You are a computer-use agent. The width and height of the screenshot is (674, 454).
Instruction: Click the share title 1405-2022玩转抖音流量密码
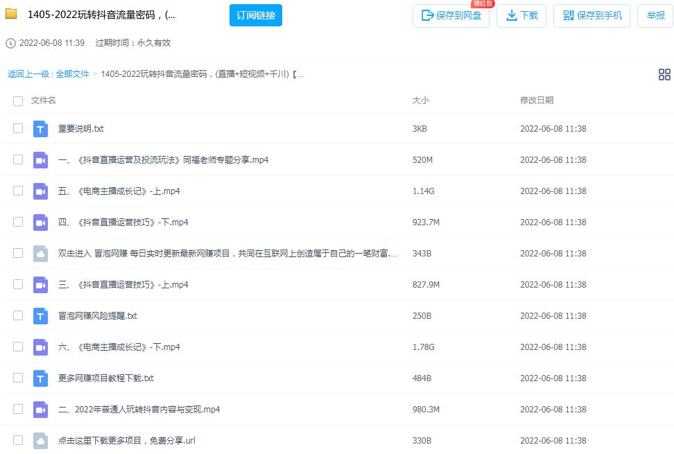(101, 15)
